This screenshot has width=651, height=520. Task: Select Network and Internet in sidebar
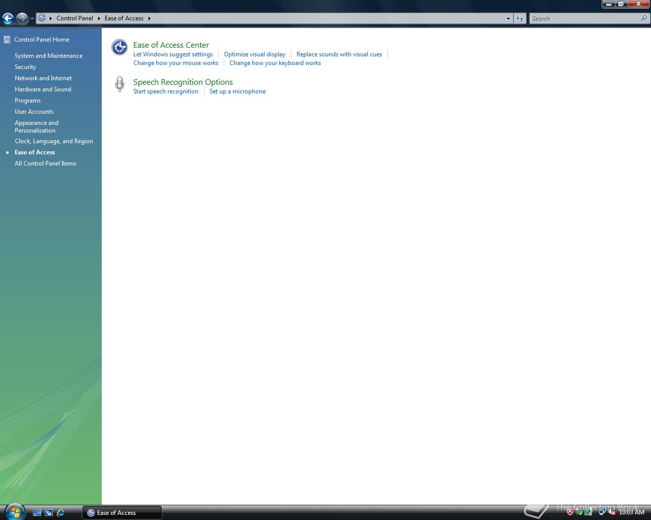tap(43, 78)
